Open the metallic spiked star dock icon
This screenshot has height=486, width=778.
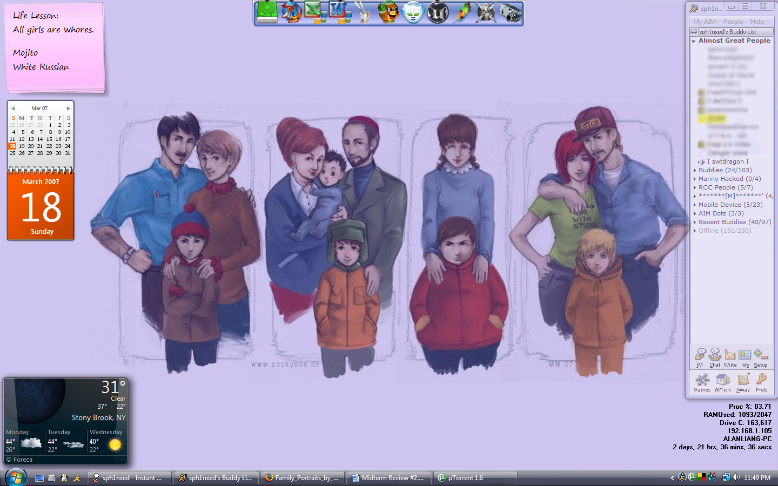[x=486, y=12]
